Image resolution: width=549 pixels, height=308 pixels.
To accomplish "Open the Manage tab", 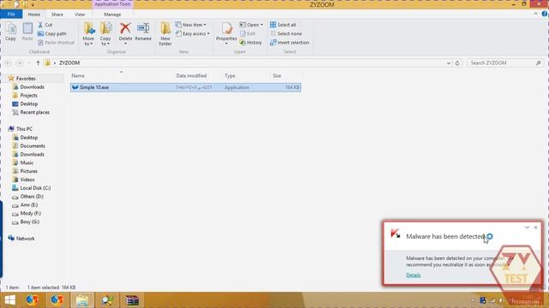I will point(112,15).
